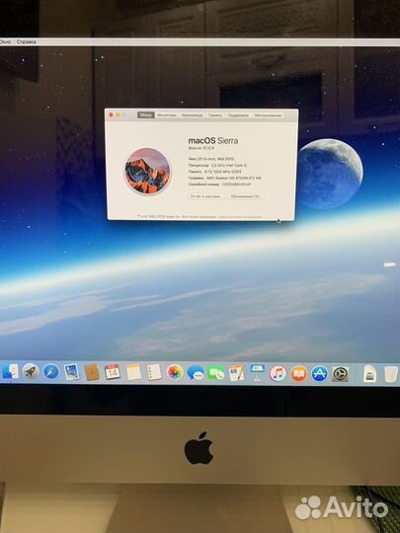This screenshot has height=533, width=400.
Task: Open Reminders list app
Action: (154, 372)
